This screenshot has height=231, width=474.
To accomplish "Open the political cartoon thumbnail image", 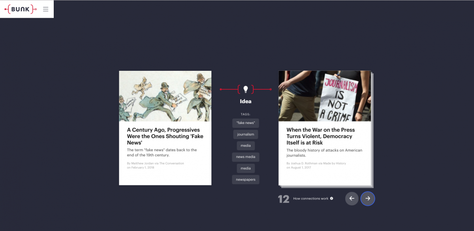I will tap(165, 96).
